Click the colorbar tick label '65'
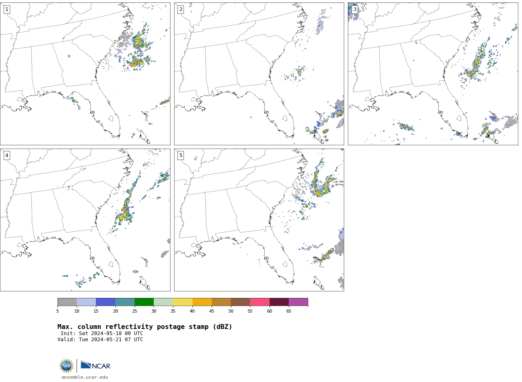 [289, 311]
